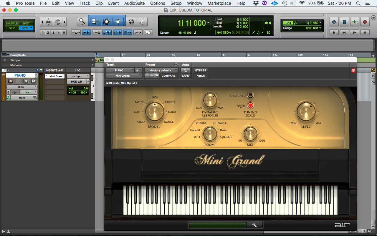Click the COMPARE button

[x=168, y=76]
